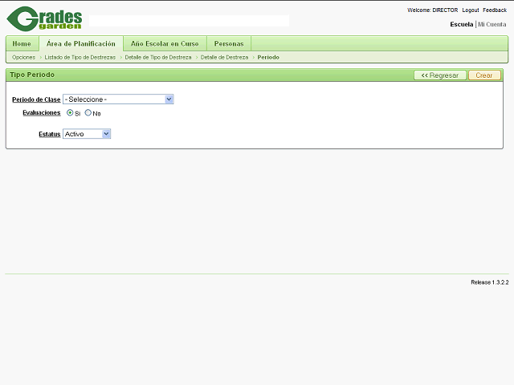514x385 pixels.
Task: Click the Grades Garden logo
Action: click(44, 19)
